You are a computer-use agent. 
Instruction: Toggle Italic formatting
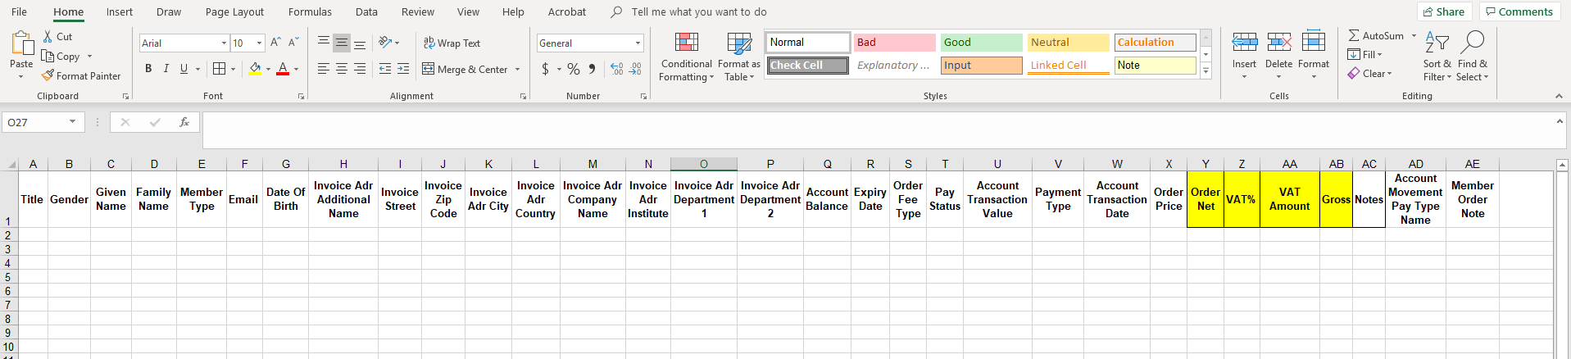pyautogui.click(x=166, y=69)
